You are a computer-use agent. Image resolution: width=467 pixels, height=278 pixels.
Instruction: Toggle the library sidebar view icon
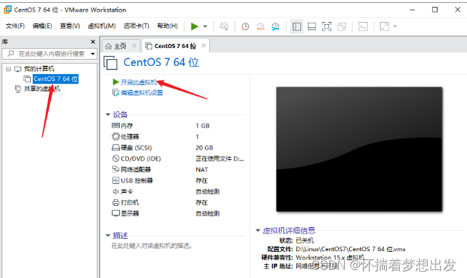point(297,27)
